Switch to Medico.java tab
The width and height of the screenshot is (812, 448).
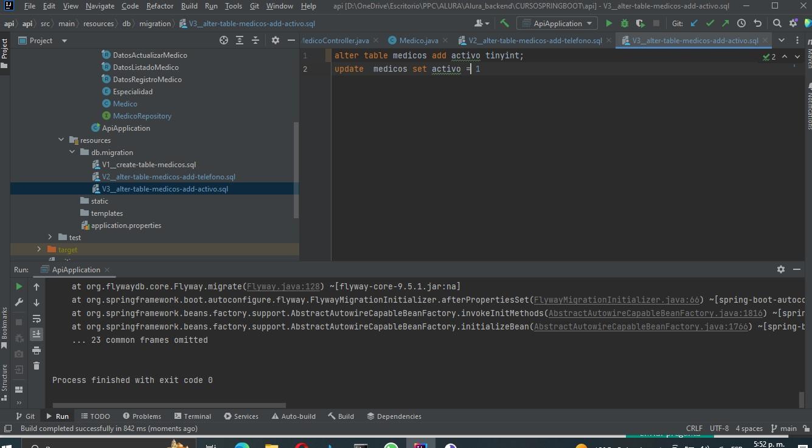(x=418, y=41)
